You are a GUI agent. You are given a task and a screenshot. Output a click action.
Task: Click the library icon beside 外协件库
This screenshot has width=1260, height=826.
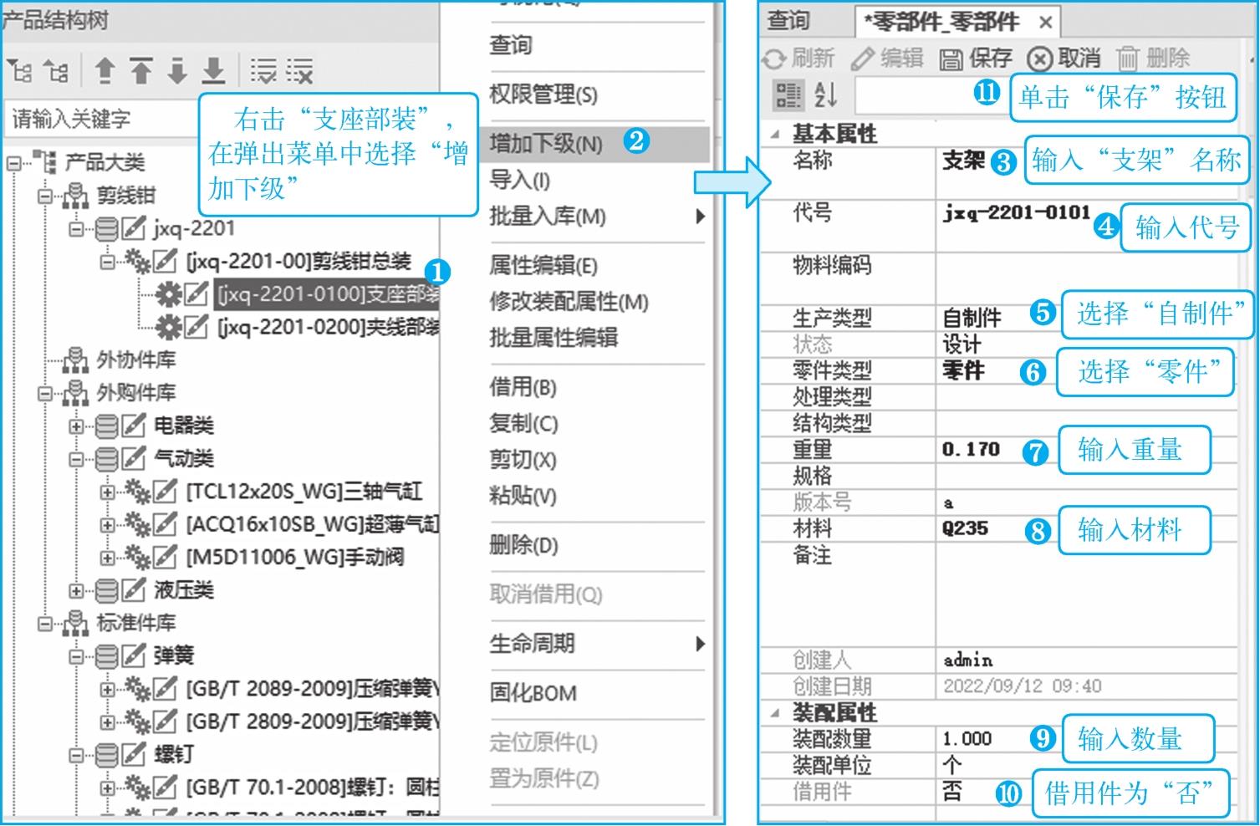(x=75, y=360)
